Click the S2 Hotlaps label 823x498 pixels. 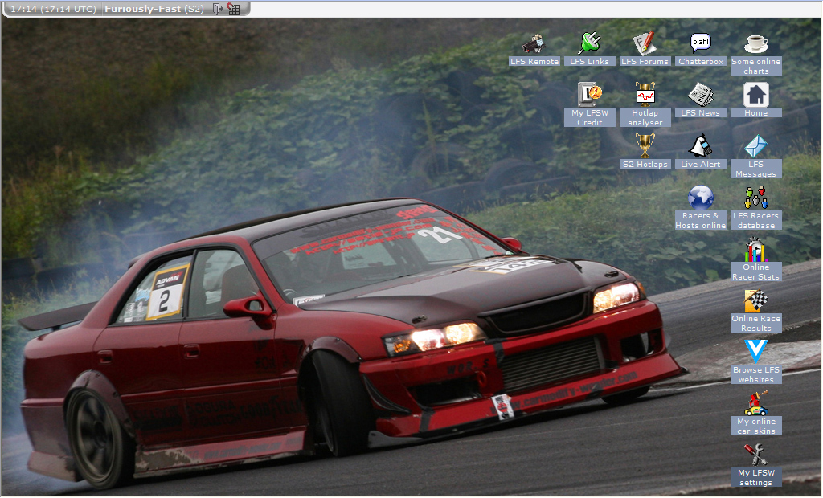(x=645, y=164)
